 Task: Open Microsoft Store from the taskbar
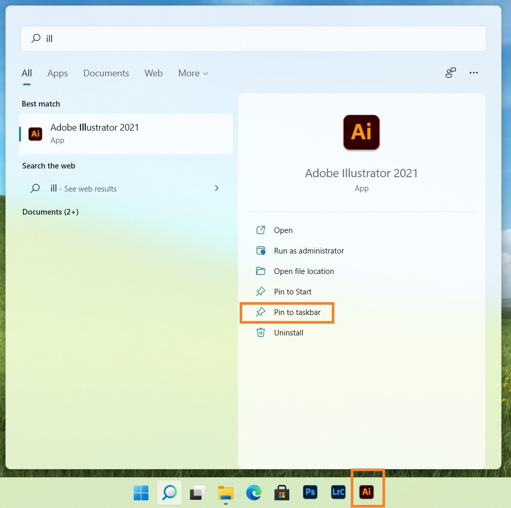282,492
